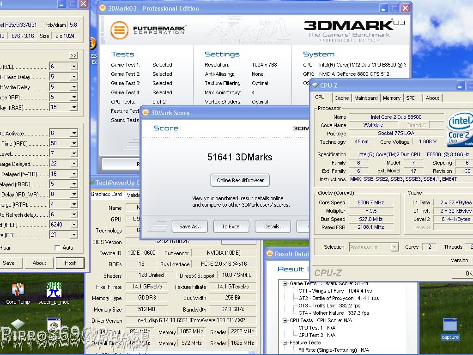473x355 pixels.
Task: Click the 3DMark Score dialog title icon
Action: pos(146,113)
